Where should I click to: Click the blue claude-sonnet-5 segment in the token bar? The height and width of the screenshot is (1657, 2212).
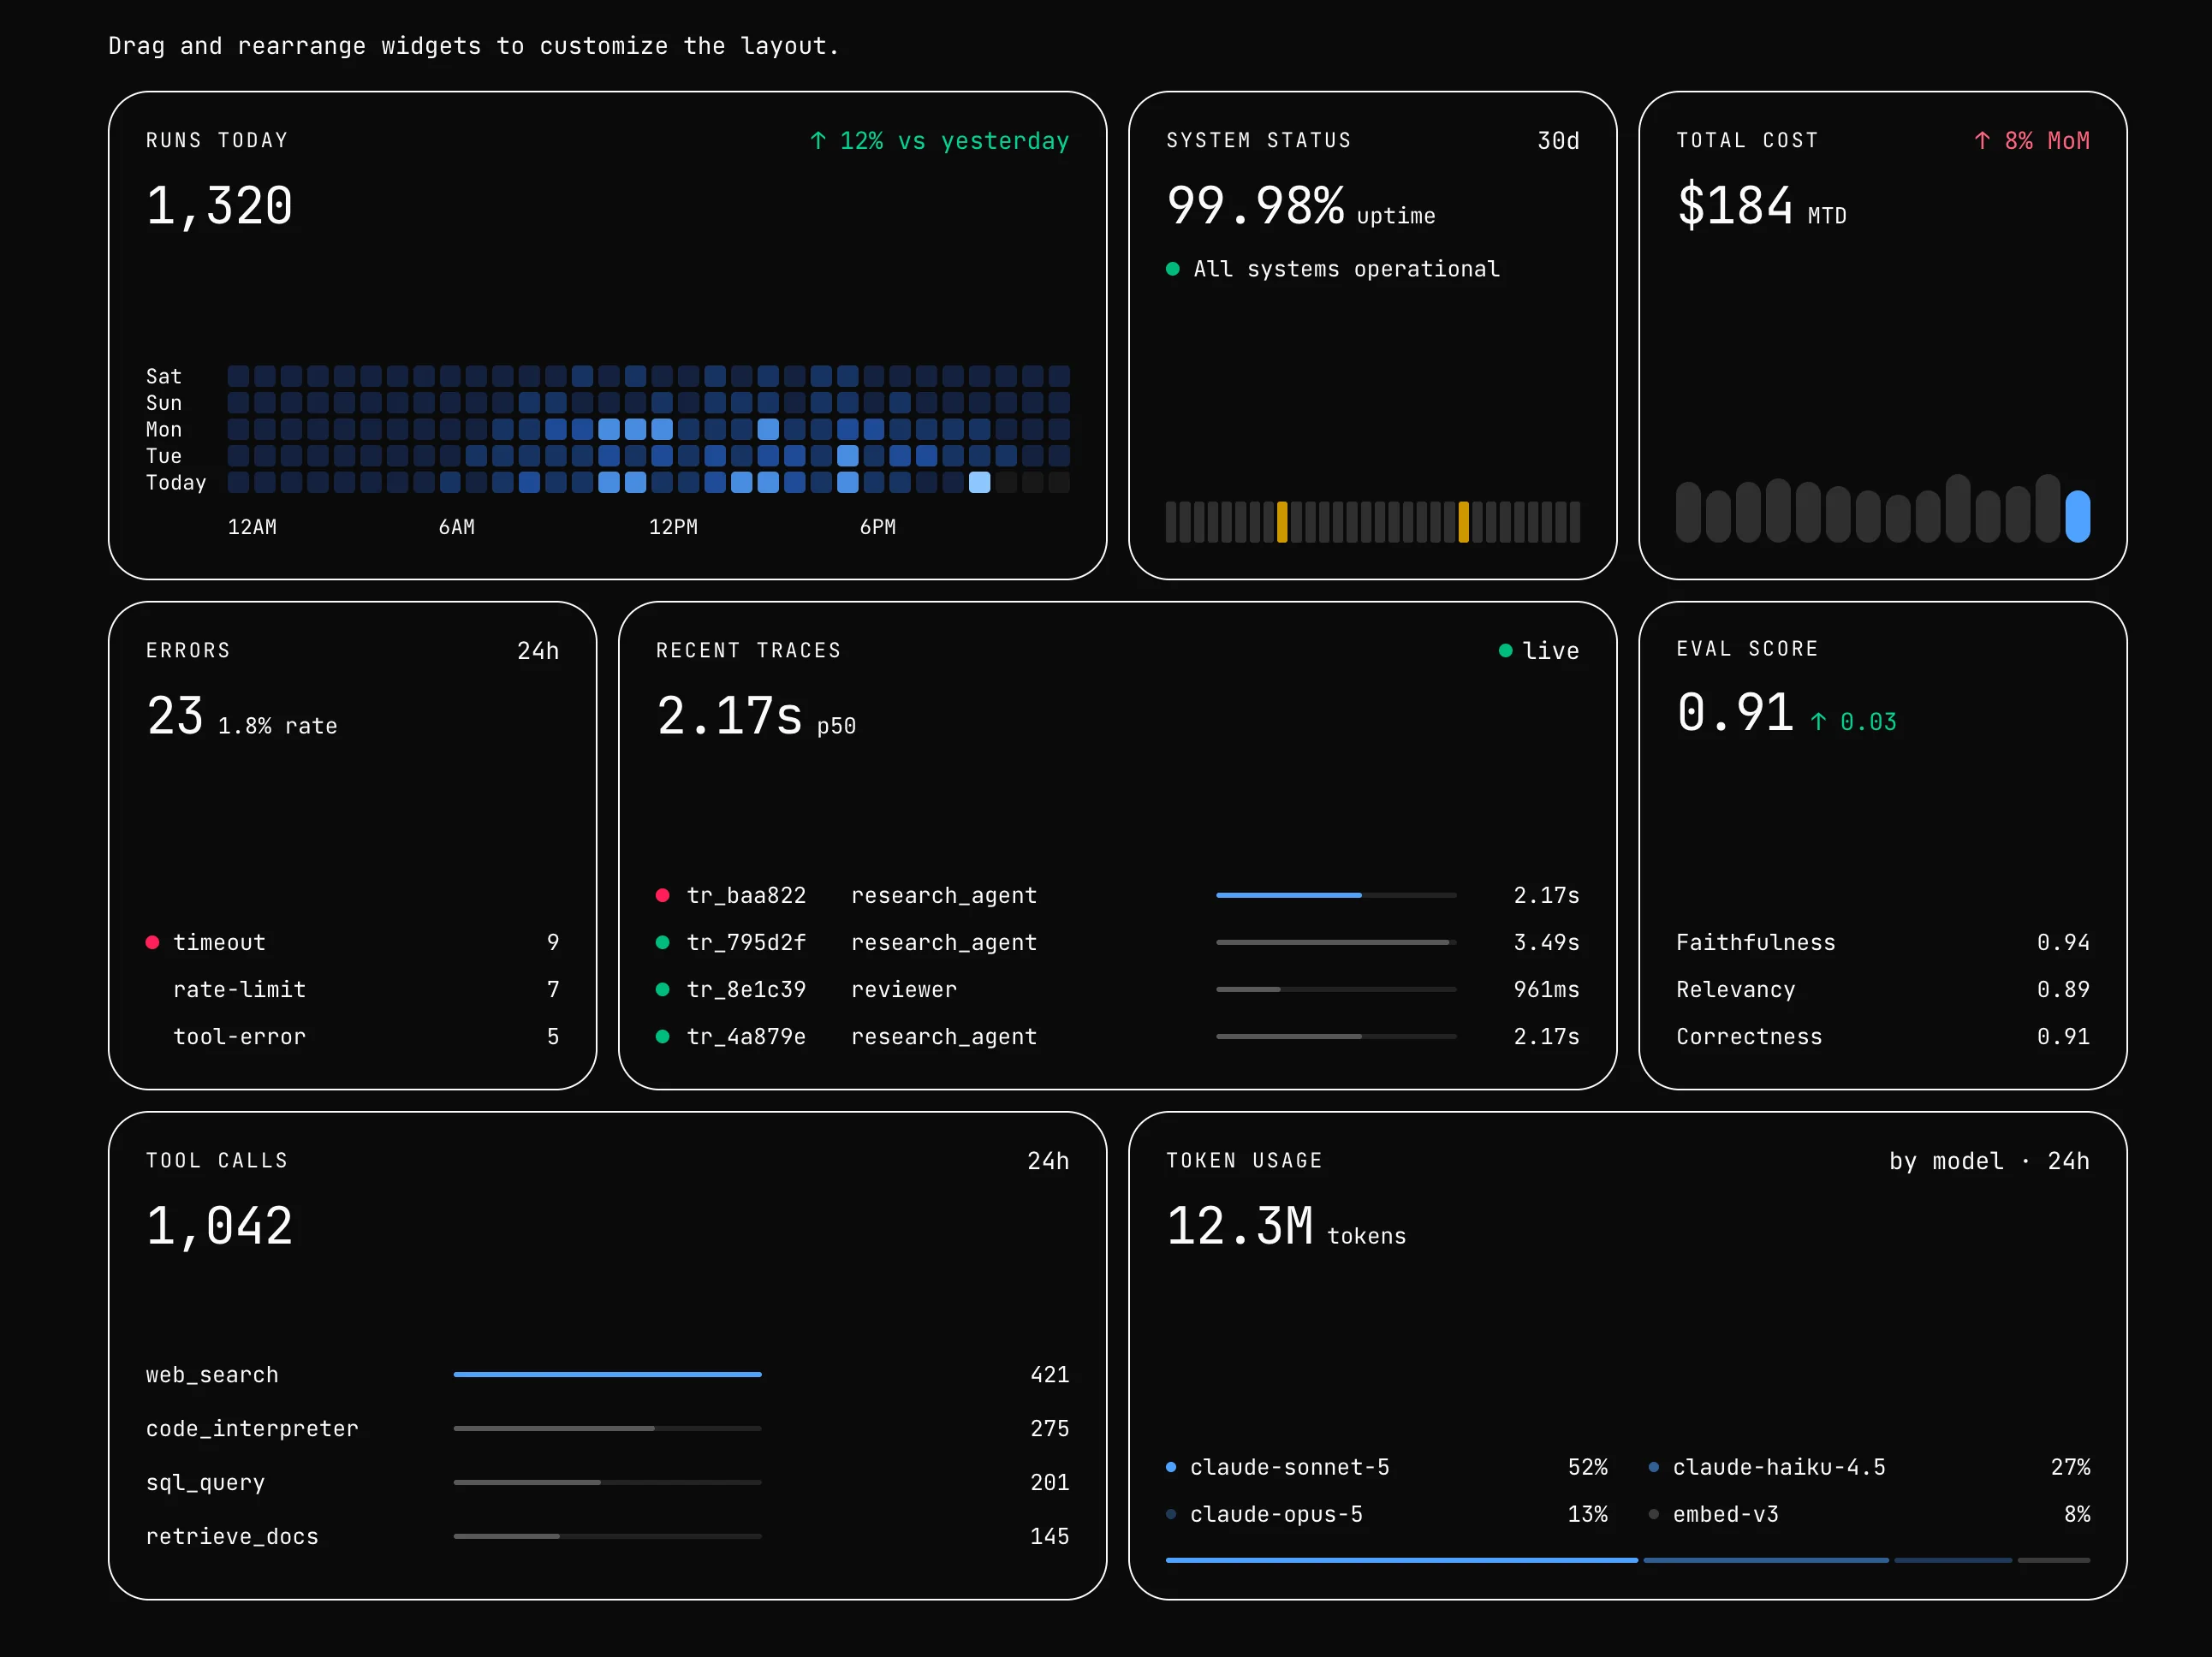point(1401,1560)
